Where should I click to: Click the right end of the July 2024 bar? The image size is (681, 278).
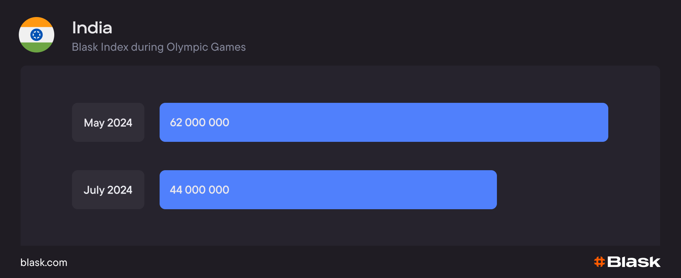tap(492, 190)
